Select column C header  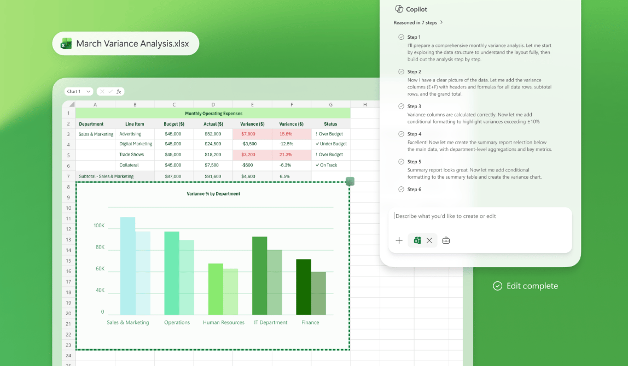click(174, 104)
